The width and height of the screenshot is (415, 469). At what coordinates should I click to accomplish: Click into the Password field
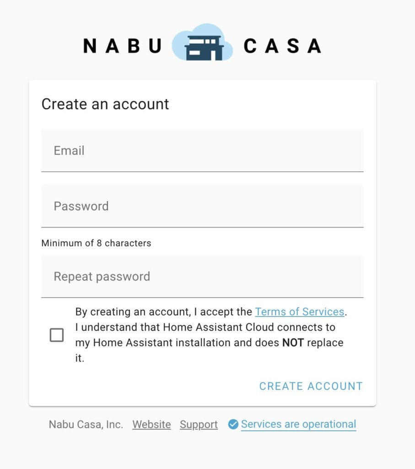point(202,206)
